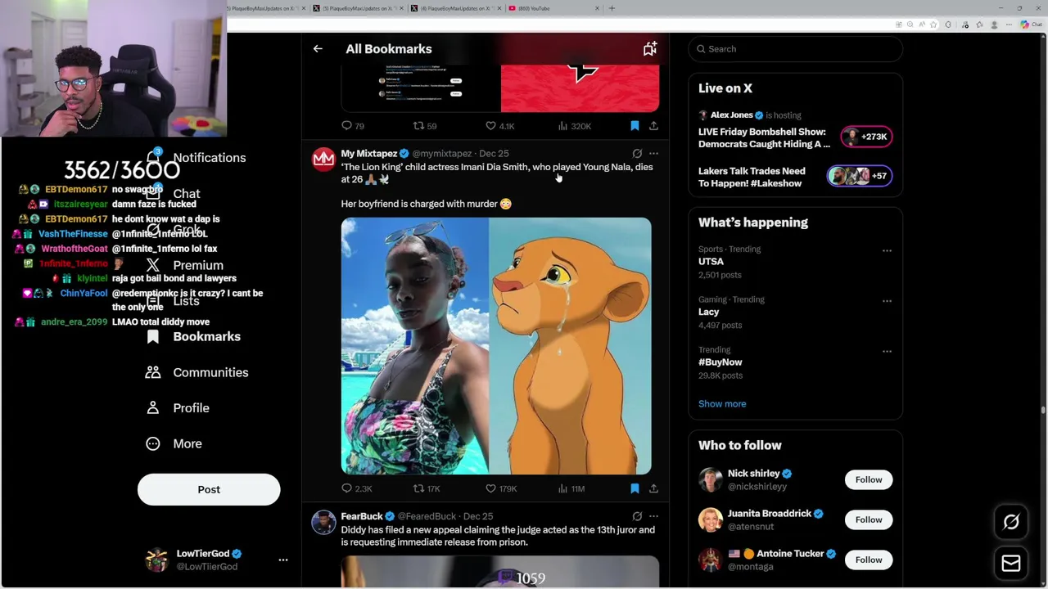Repost the post with 59 reposts

pos(425,126)
